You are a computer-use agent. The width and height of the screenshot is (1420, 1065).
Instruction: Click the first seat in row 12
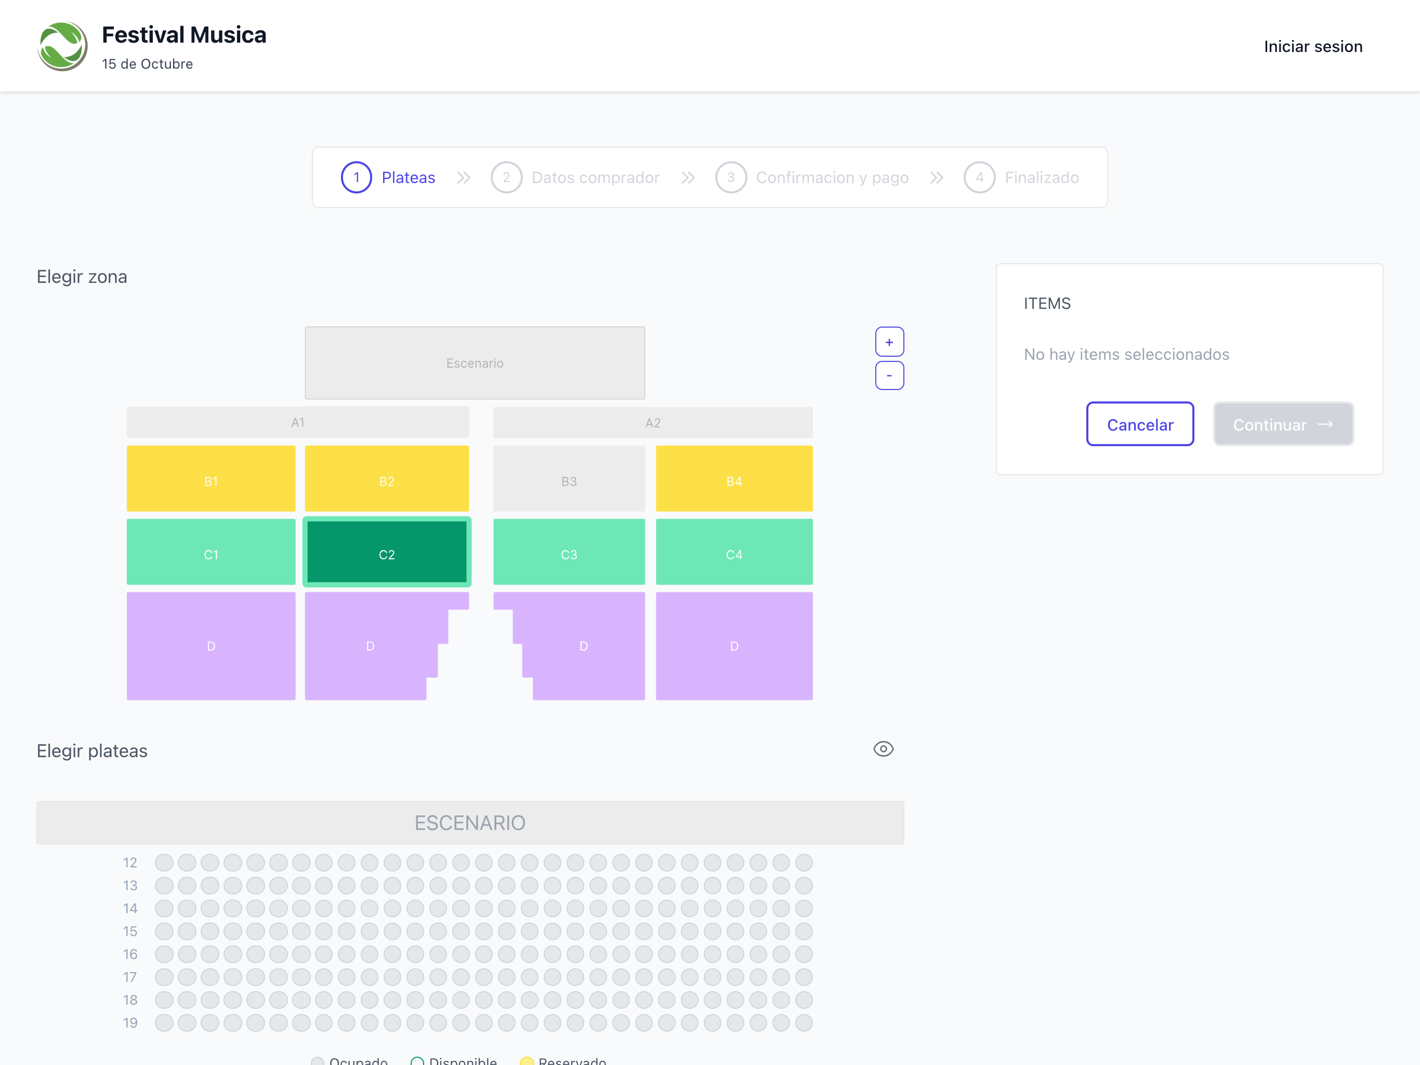(164, 862)
